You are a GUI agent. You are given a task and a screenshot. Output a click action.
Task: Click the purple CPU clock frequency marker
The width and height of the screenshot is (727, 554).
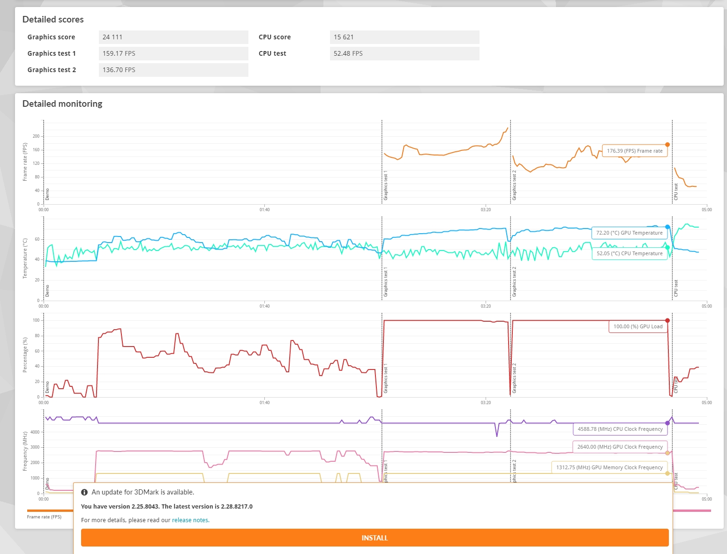click(667, 423)
